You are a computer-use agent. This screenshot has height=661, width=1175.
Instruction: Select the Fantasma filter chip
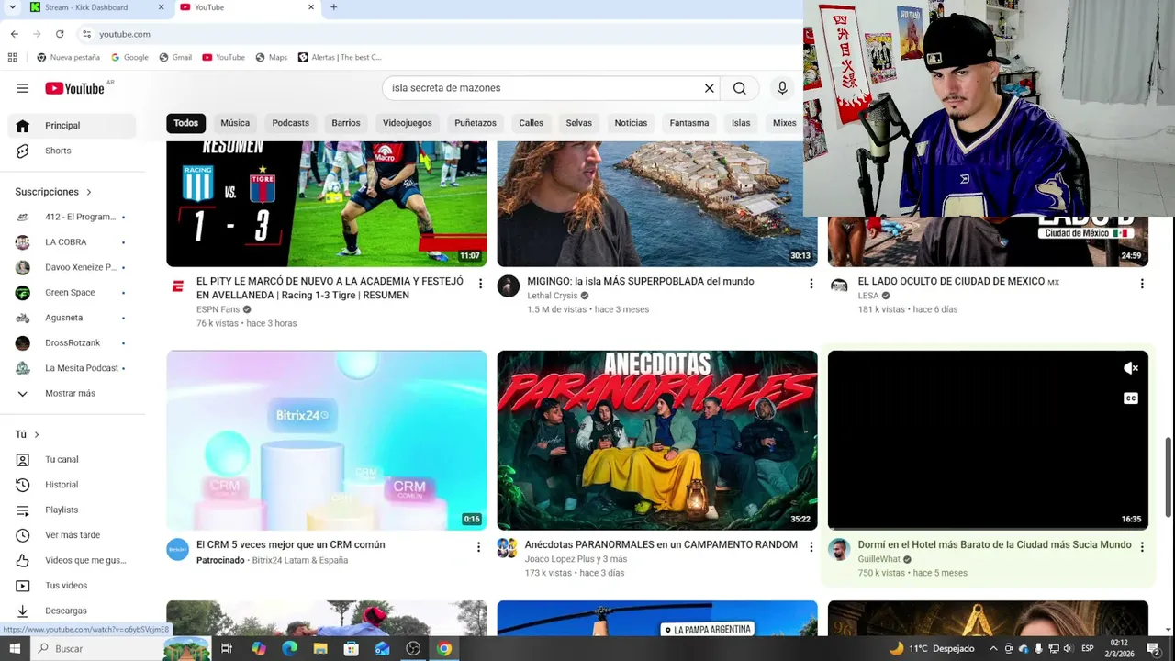click(689, 123)
